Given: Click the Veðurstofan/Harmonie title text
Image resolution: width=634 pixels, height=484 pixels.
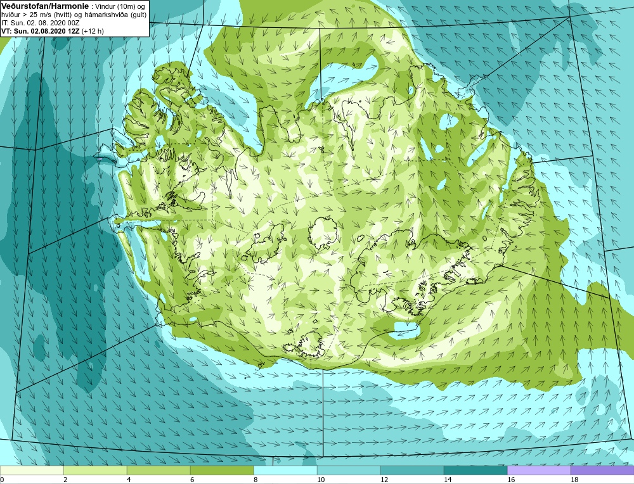Looking at the screenshot, I should [x=45, y=6].
